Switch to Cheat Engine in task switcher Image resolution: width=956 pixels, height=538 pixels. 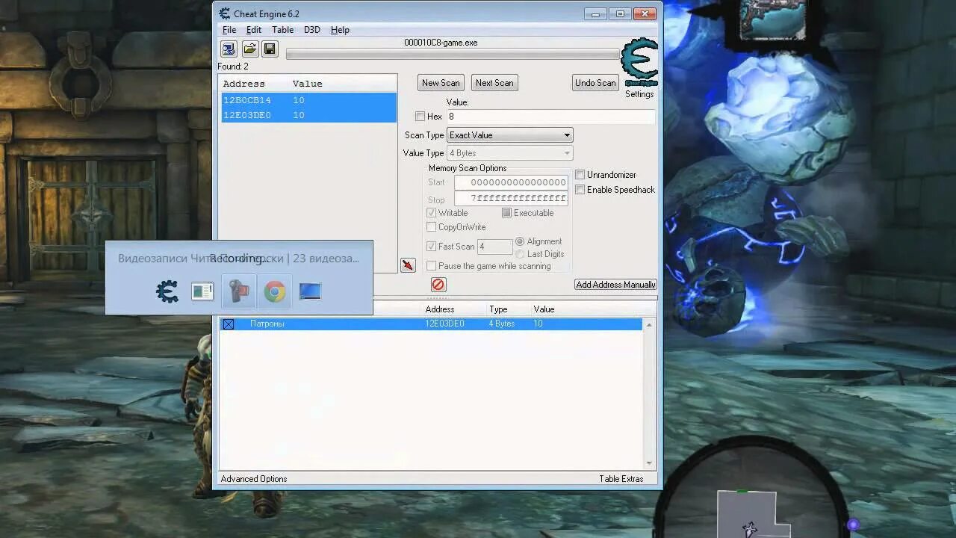[167, 291]
